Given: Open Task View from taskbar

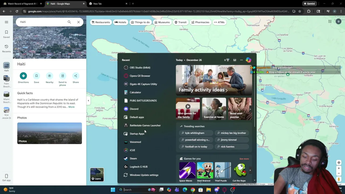Looking at the screenshot, I should (161, 190).
